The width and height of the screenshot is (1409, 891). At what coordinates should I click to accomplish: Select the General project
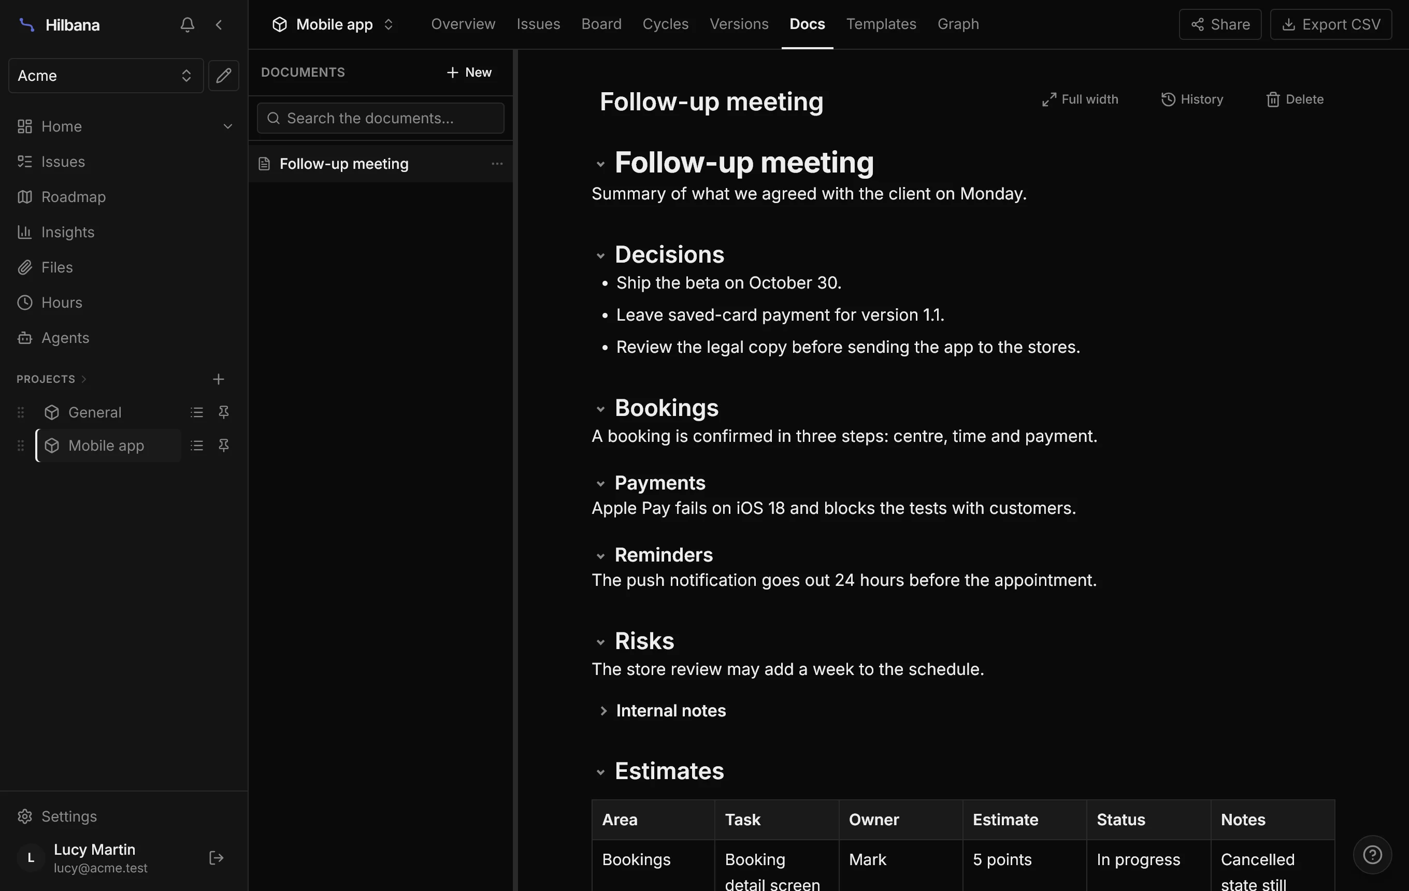point(108,412)
